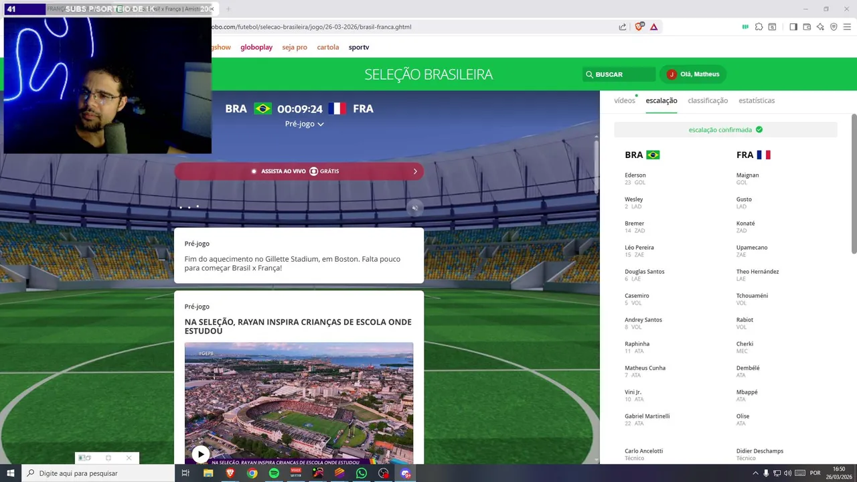Image resolution: width=857 pixels, height=482 pixels.
Task: Open the classificação tab
Action: (708, 100)
